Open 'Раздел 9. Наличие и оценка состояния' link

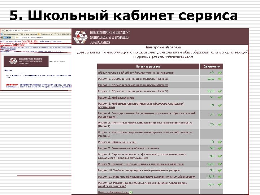(x=140, y=164)
